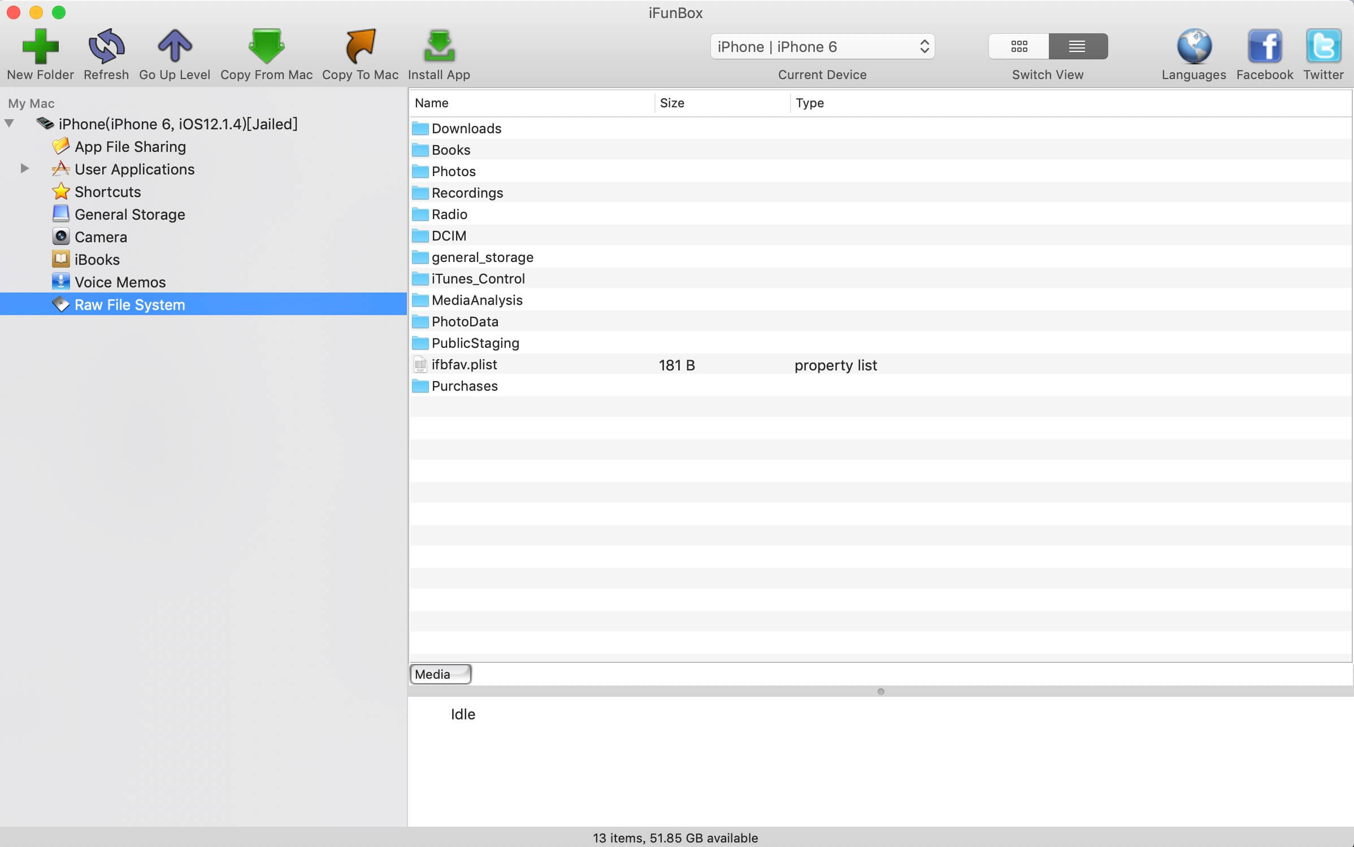This screenshot has height=847, width=1354.
Task: Click the yellow minimize window button
Action: click(x=36, y=12)
